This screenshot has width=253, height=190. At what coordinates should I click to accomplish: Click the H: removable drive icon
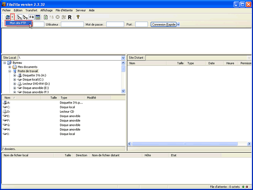point(5,129)
